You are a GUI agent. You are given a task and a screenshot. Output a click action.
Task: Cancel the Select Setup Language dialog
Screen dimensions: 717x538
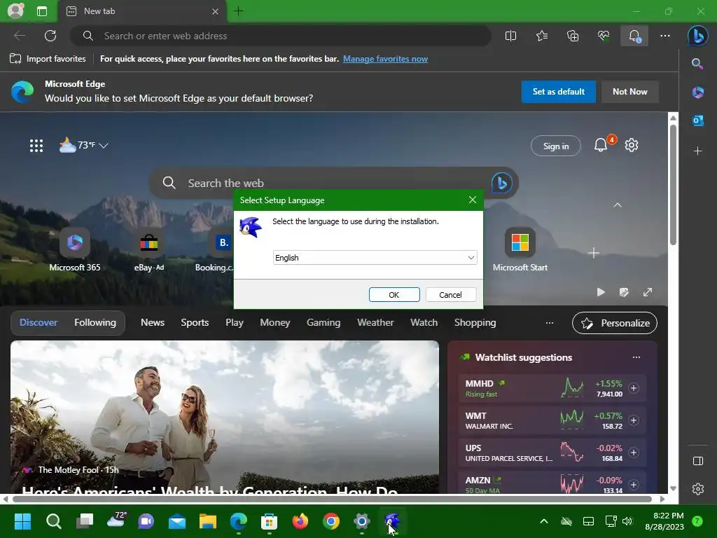point(450,295)
